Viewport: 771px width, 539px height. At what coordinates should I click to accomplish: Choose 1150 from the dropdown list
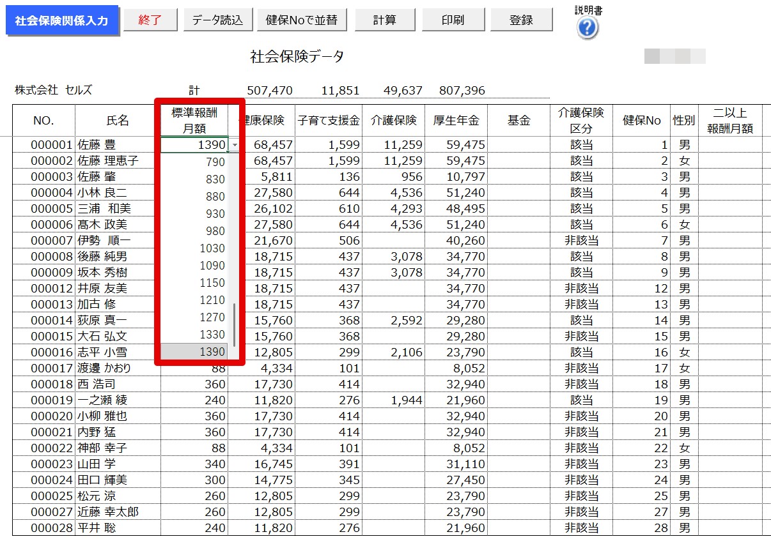click(194, 283)
